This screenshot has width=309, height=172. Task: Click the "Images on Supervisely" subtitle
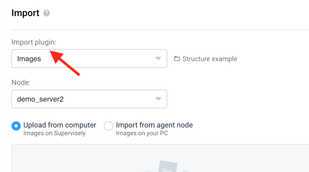(54, 133)
